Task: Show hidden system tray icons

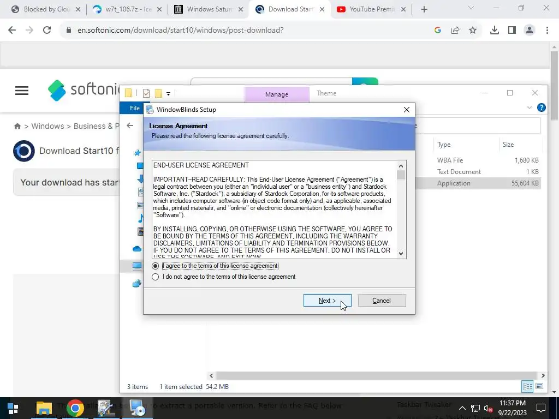Action: (x=462, y=408)
